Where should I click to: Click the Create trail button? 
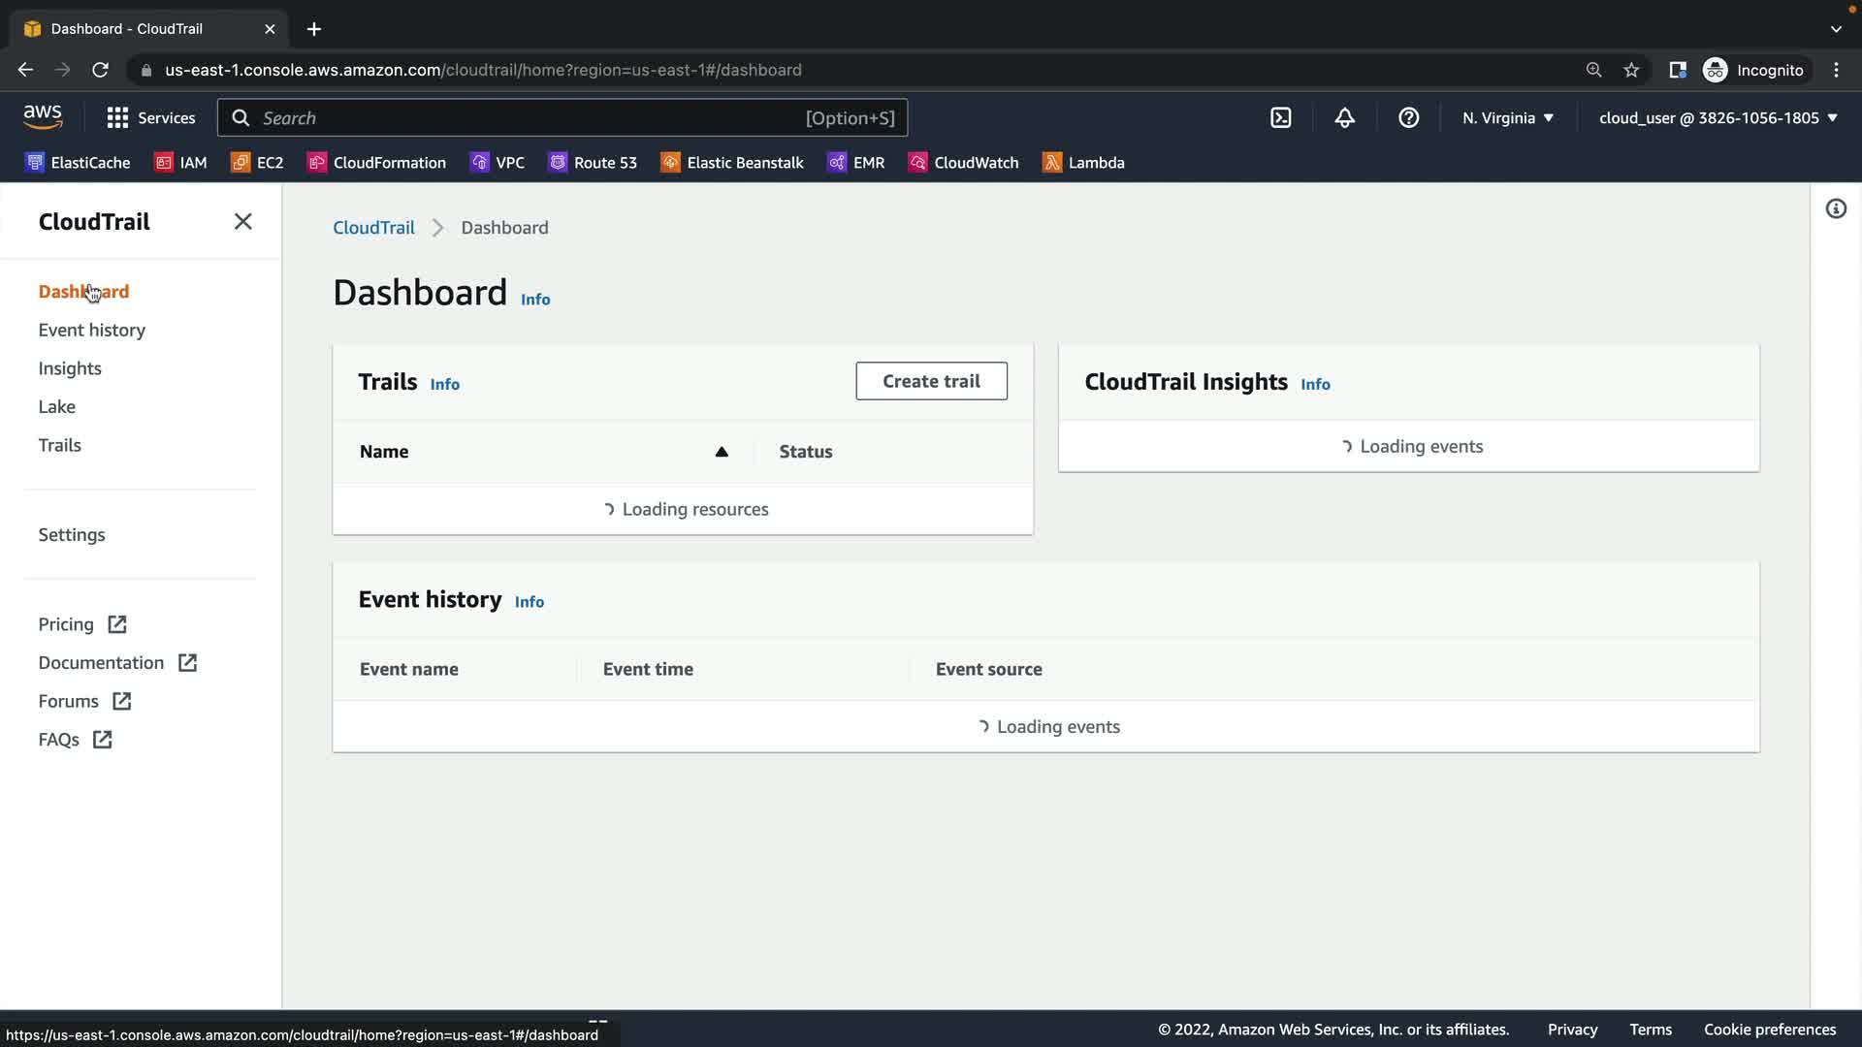[931, 381]
